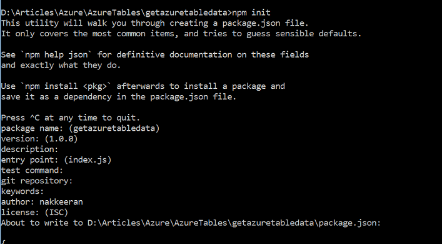Click the git repository prompt line

[37, 181]
